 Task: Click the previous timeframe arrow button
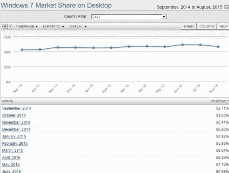[x=5, y=26]
